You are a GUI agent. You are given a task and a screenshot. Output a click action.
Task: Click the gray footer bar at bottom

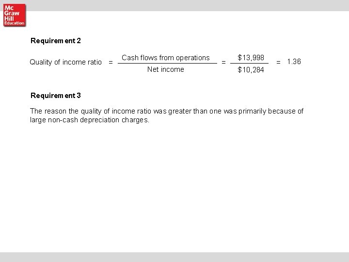pos(174,257)
